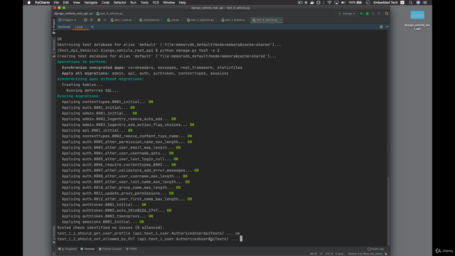Click the test_4_vehicle.py breadcrumb in navigation bar

click(109, 14)
